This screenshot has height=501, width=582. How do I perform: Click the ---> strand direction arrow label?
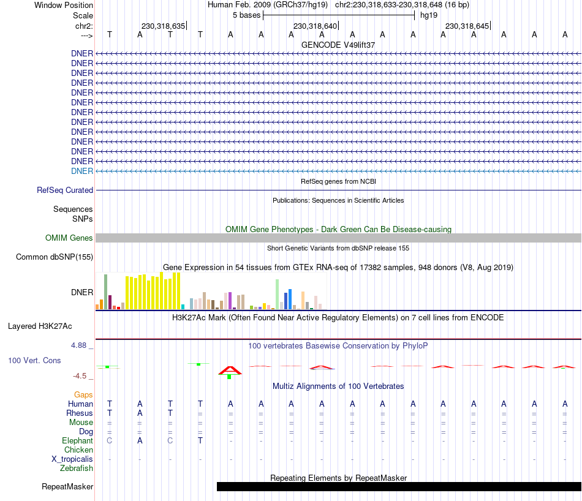tap(87, 36)
